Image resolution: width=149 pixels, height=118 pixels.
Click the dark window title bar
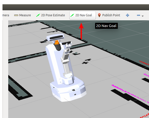[x=76, y=7]
